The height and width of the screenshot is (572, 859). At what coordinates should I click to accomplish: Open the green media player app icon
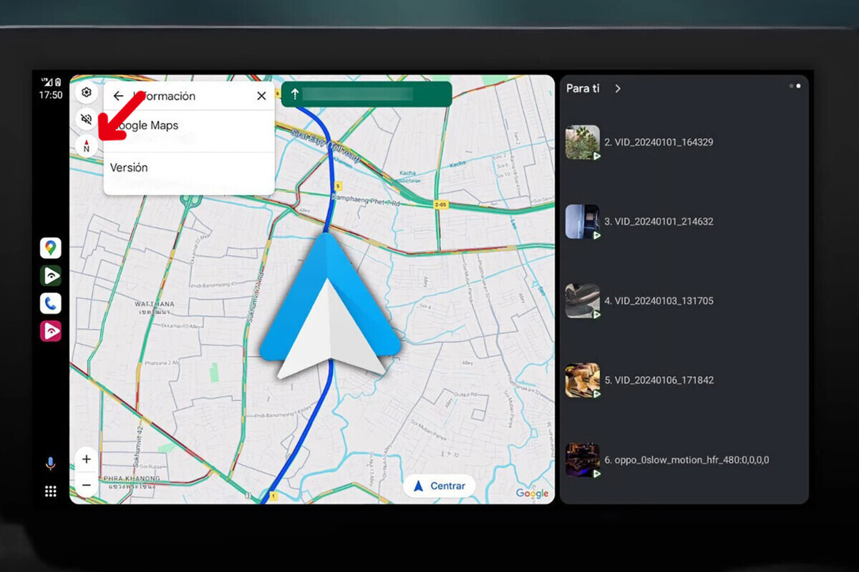click(50, 276)
